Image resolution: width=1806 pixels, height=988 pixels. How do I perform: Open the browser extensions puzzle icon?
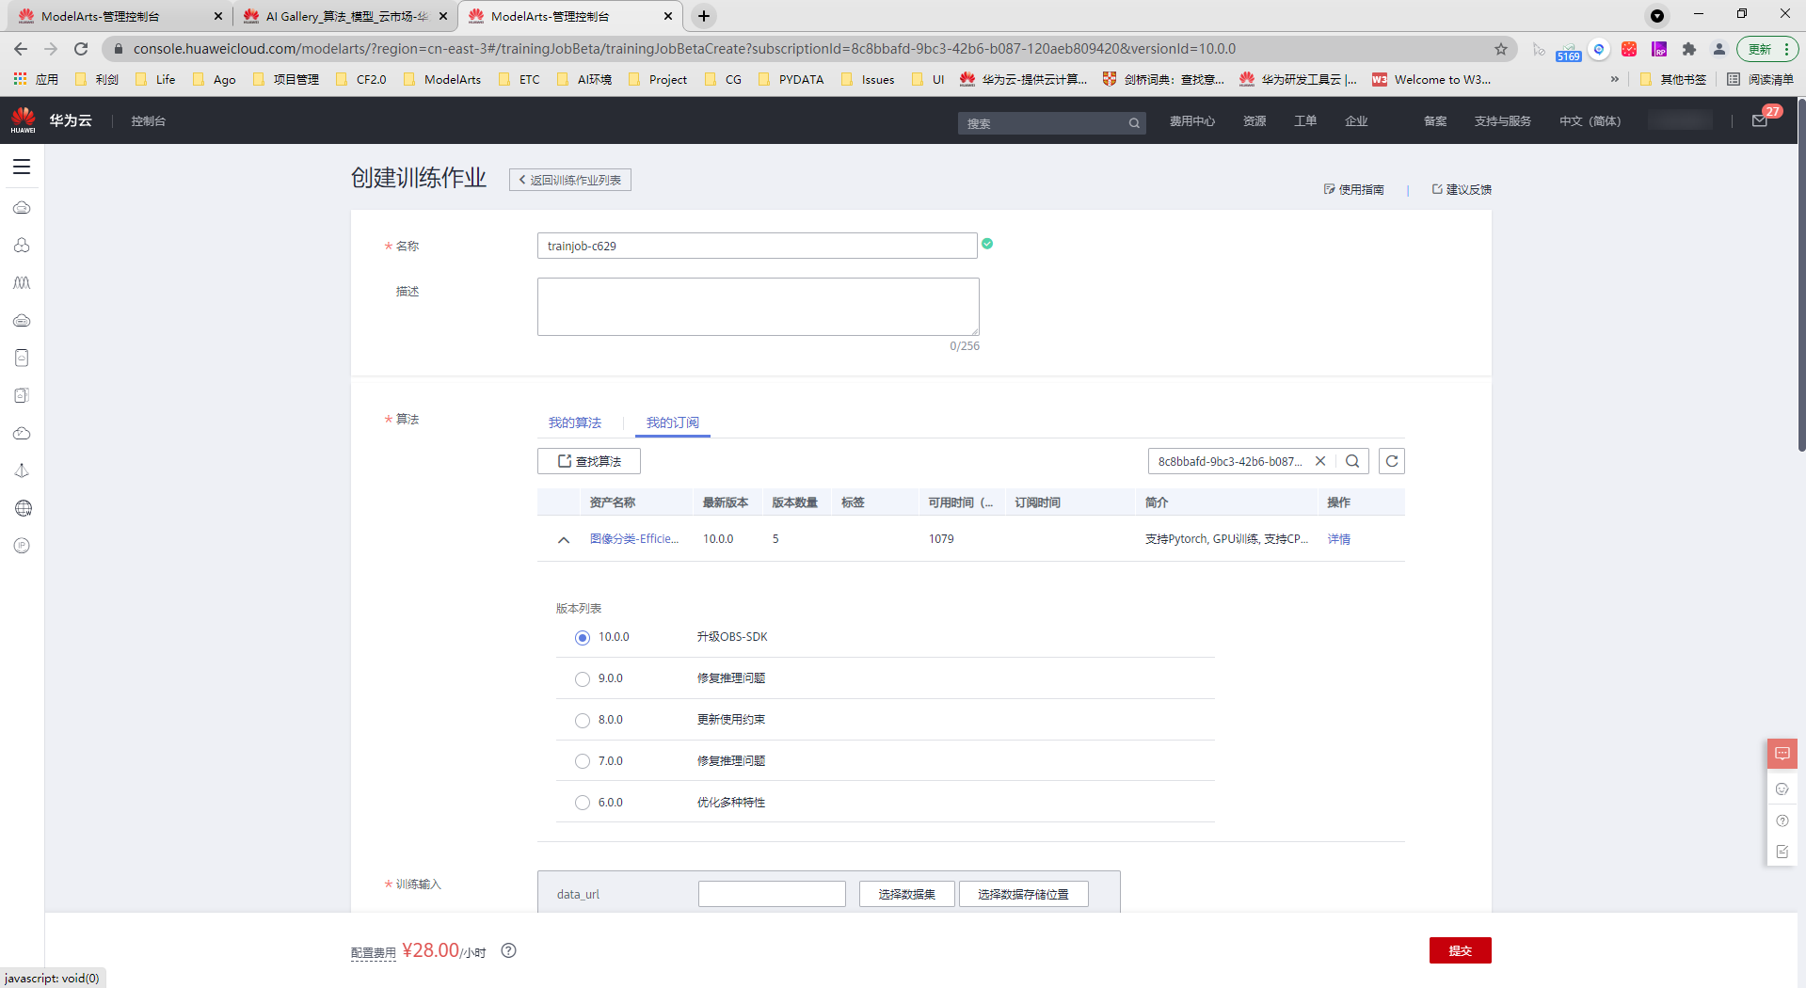[1689, 49]
